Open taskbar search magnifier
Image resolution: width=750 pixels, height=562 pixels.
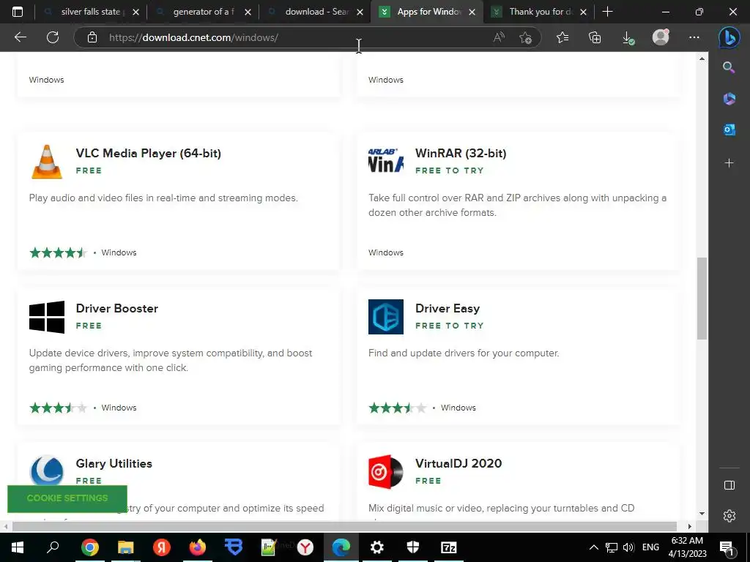tap(53, 547)
